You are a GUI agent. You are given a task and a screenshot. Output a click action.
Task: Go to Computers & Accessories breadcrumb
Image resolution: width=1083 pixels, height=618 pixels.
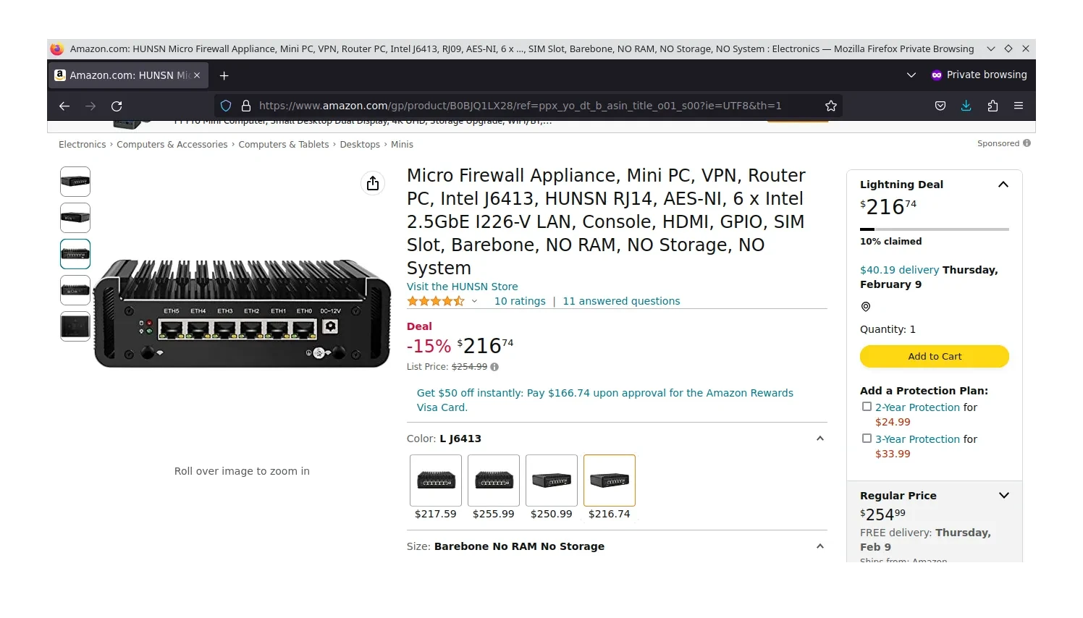point(172,145)
